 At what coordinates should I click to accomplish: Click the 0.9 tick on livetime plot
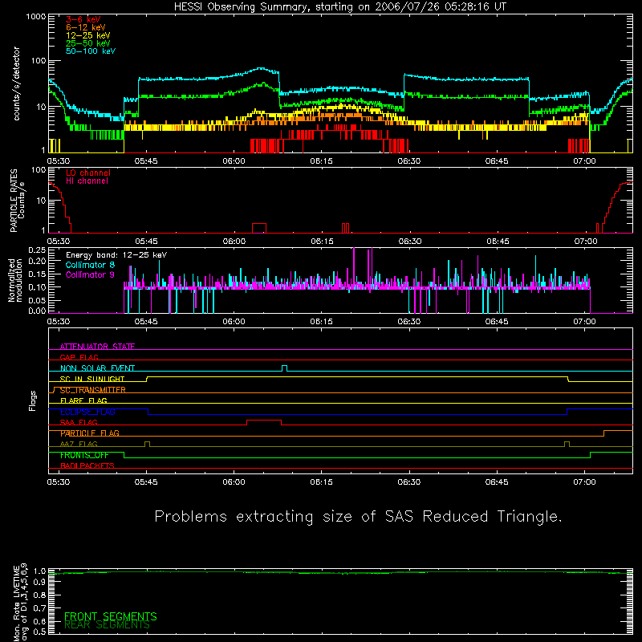pyautogui.click(x=40, y=583)
